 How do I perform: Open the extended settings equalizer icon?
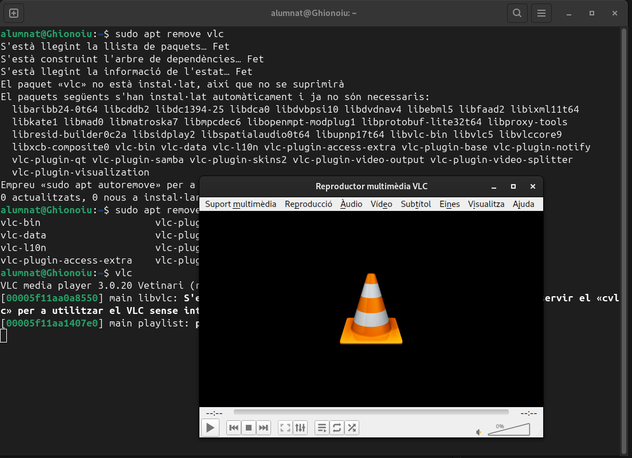click(300, 428)
